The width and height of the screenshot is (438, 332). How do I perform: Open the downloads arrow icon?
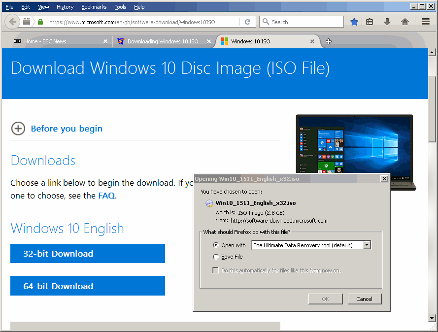[387, 22]
